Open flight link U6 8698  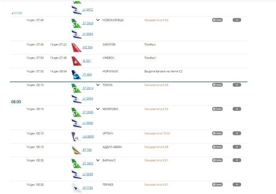(x=88, y=137)
